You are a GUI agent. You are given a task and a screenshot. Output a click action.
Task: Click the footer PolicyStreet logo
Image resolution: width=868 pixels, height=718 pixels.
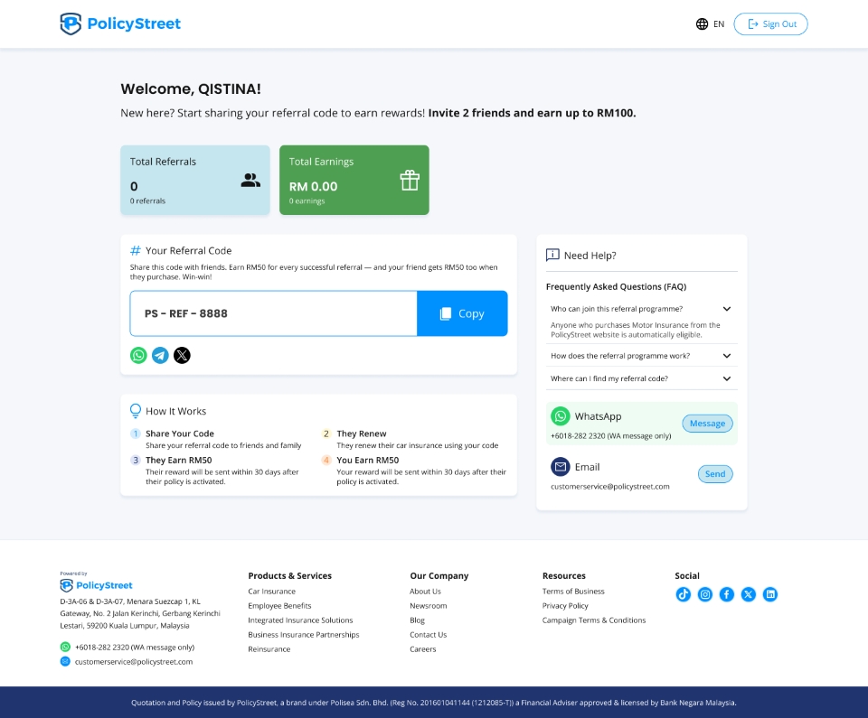[97, 585]
